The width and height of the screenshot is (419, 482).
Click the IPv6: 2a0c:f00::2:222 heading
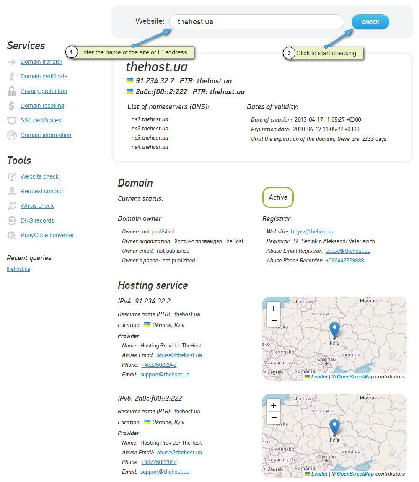click(x=150, y=399)
